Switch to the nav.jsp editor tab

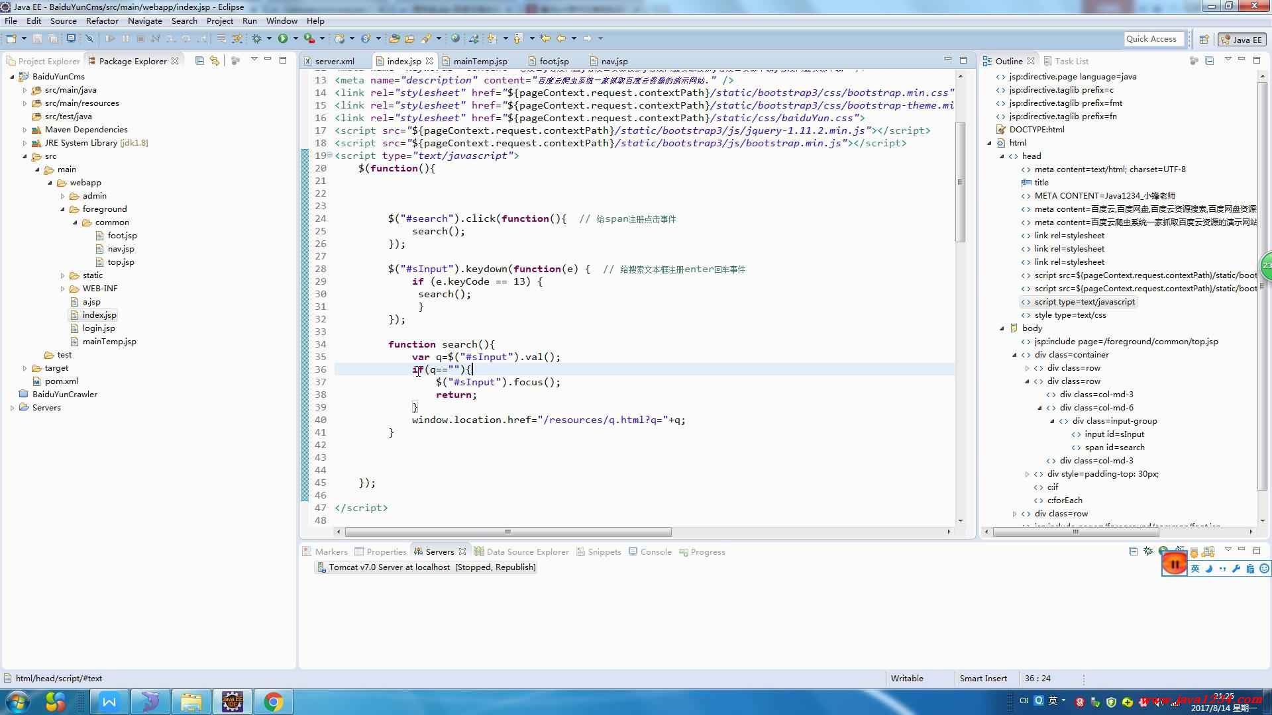click(x=608, y=61)
